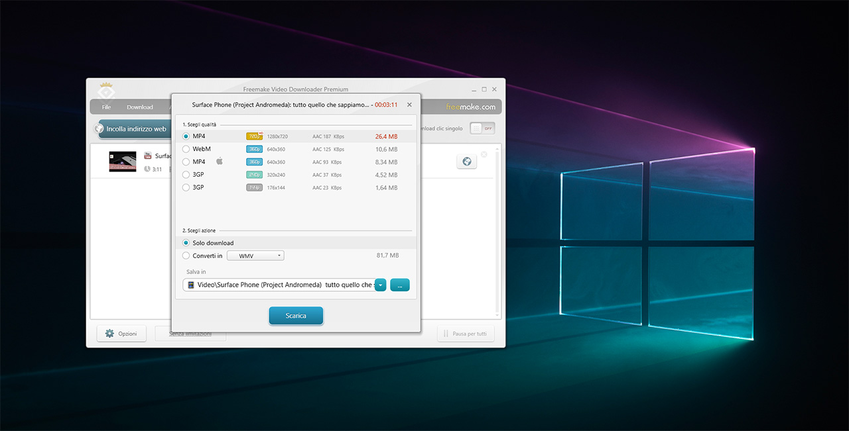Screen dimensions: 849x431
Task: Click the 81,7 MB conversion size
Action: coord(387,256)
